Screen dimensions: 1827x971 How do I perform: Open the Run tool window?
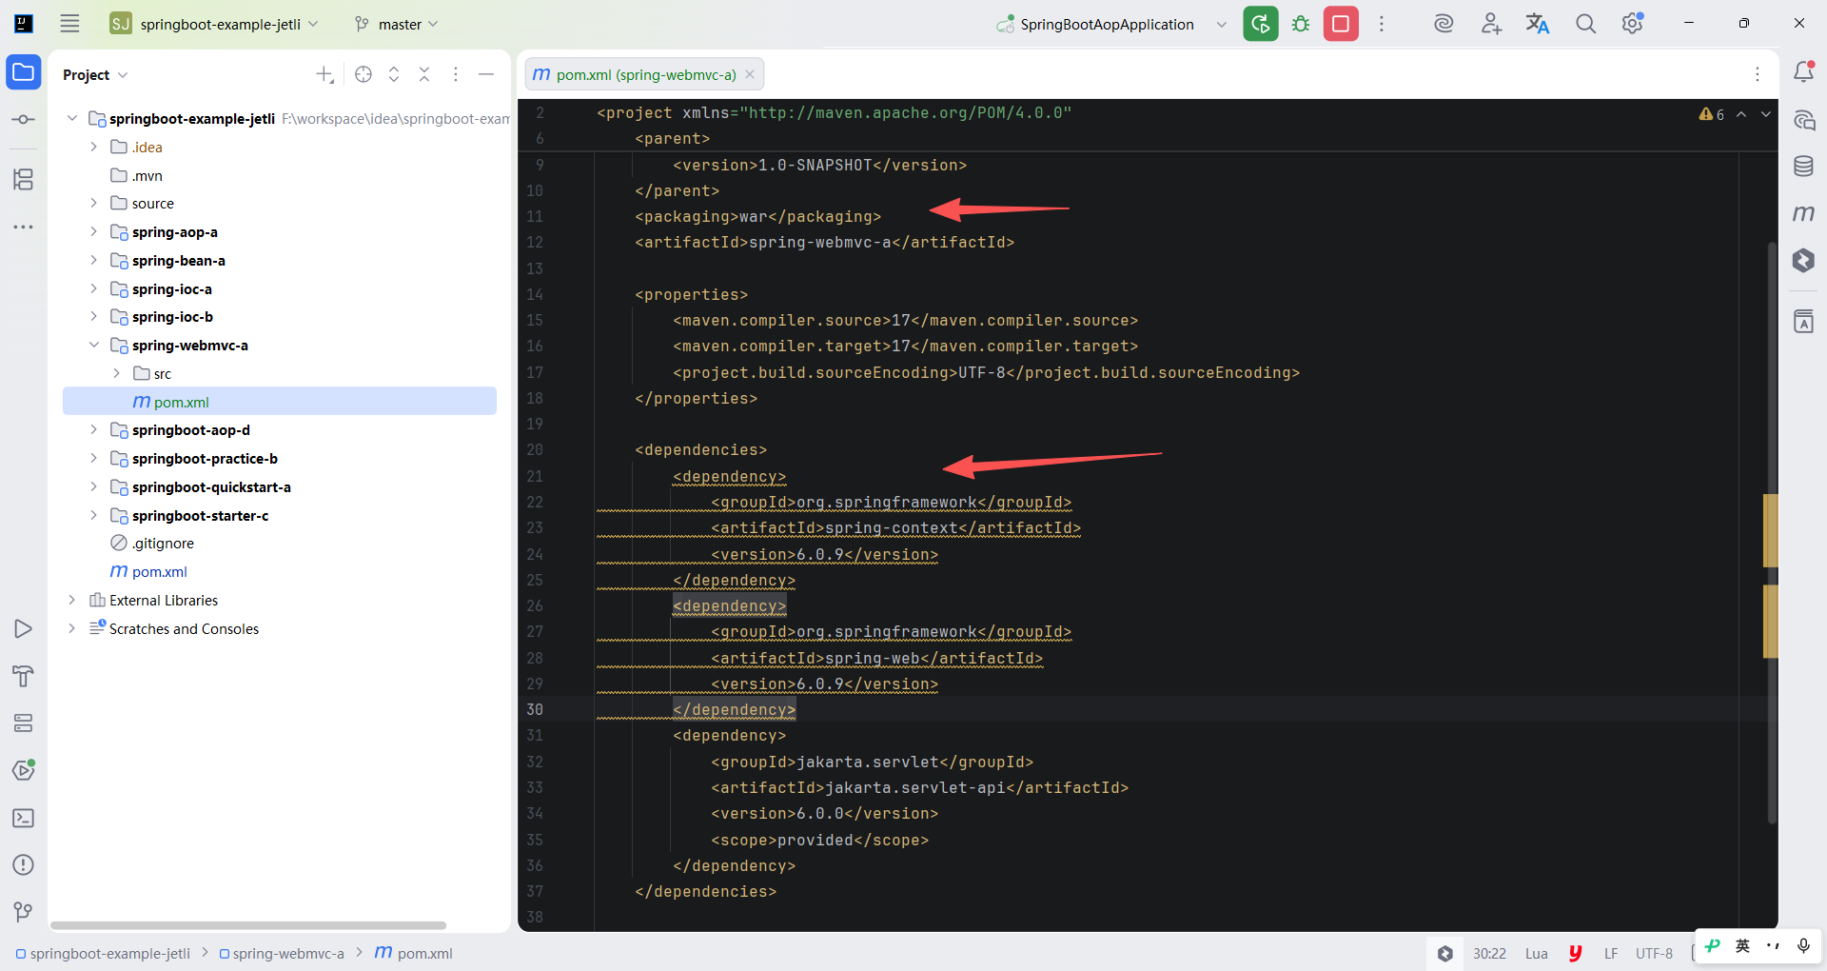pos(24,628)
